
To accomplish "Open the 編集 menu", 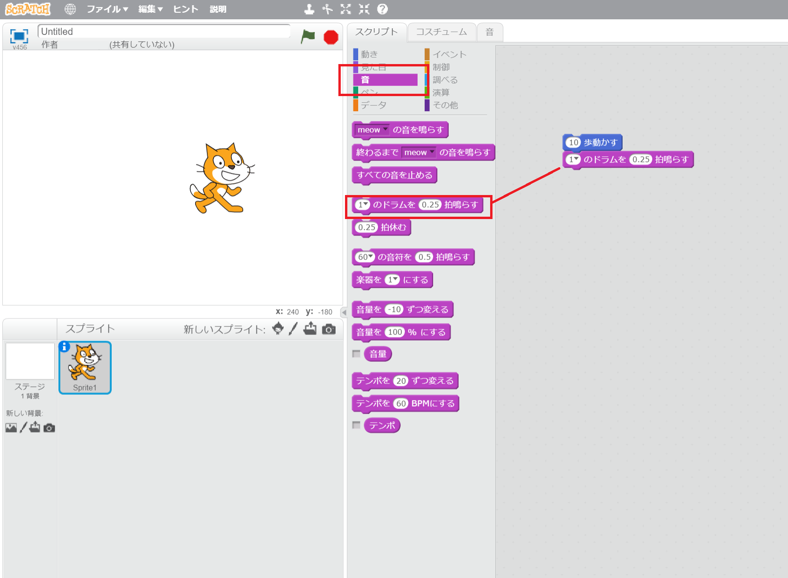I will [x=150, y=9].
